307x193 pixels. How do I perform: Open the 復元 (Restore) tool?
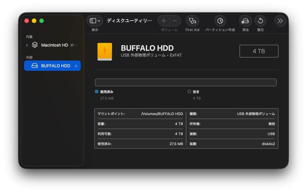tap(260, 21)
